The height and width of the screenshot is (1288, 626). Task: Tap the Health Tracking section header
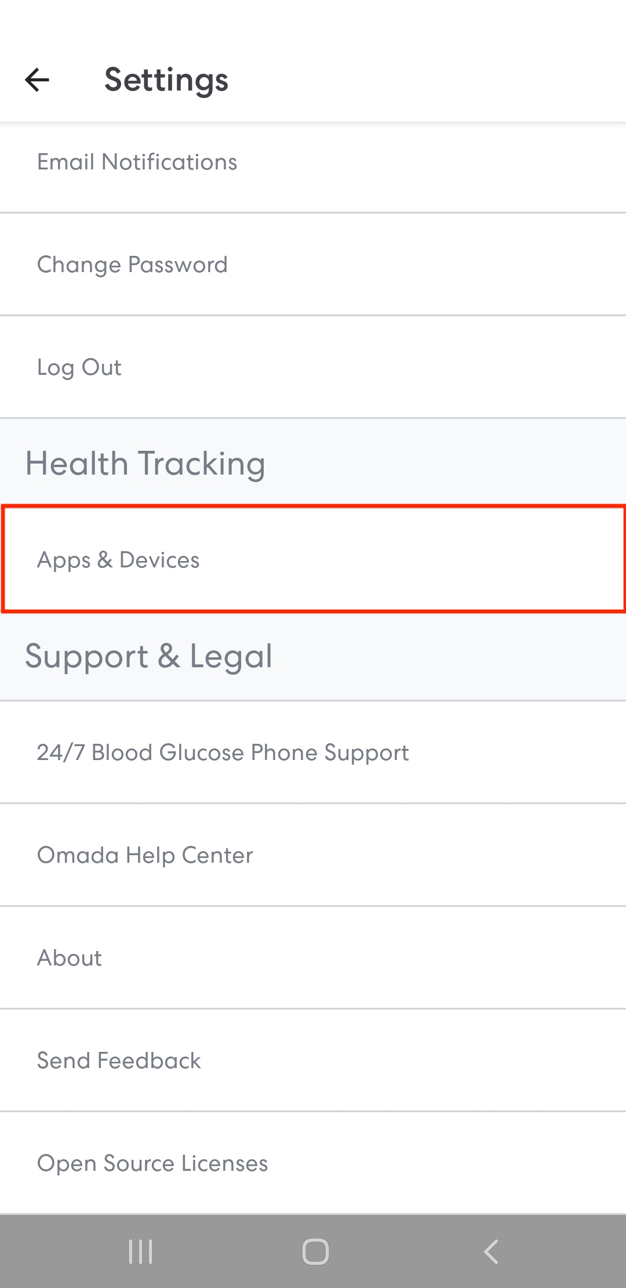tap(145, 464)
